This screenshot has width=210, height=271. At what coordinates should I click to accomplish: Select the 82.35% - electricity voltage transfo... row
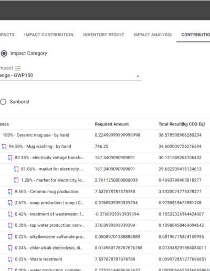click(105, 158)
